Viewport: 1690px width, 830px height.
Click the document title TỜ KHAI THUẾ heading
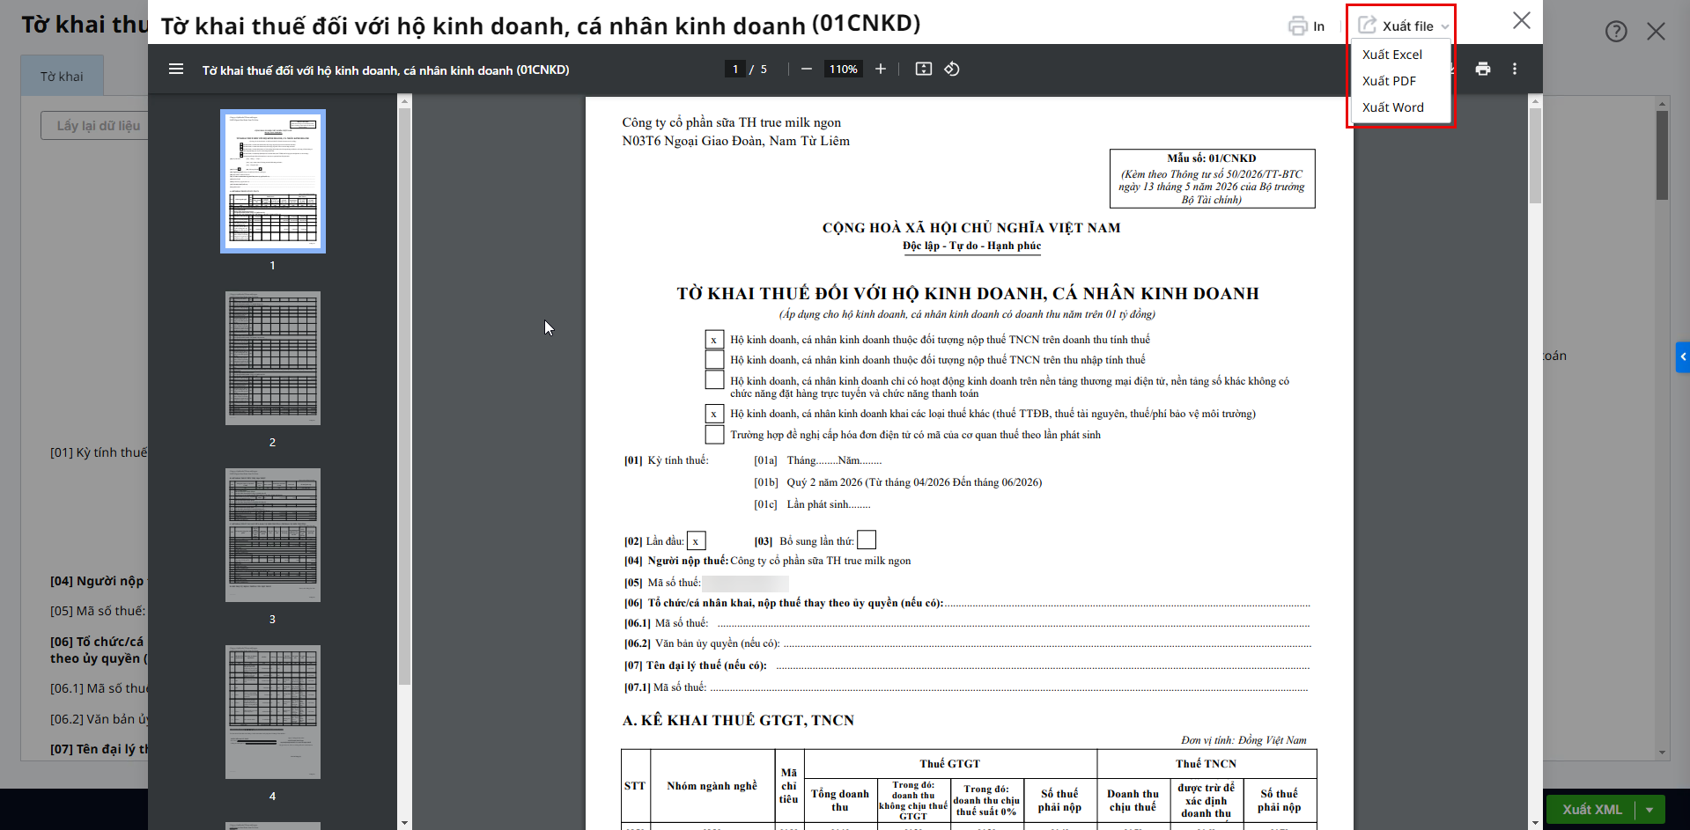(x=968, y=293)
